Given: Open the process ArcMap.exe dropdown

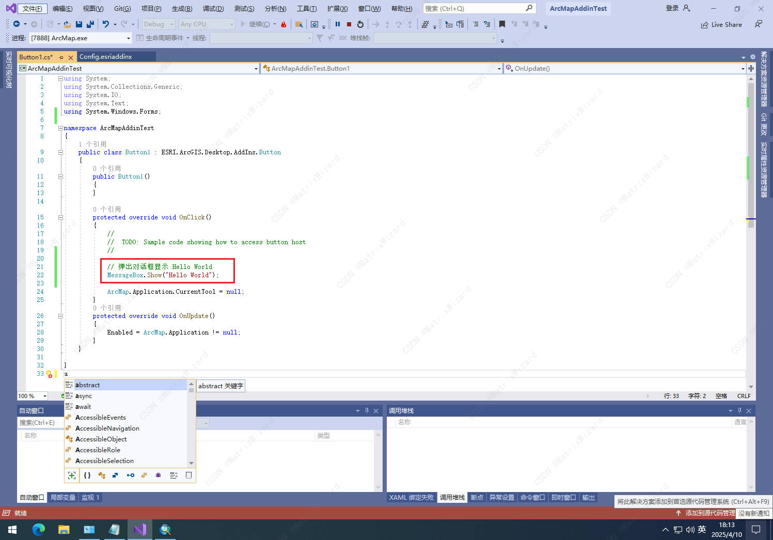Looking at the screenshot, I should 81,38.
